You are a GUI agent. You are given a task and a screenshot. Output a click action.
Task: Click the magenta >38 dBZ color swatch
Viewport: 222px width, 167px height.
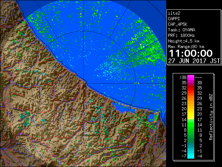[191, 77]
